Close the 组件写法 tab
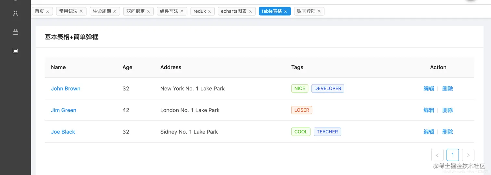 [182, 11]
